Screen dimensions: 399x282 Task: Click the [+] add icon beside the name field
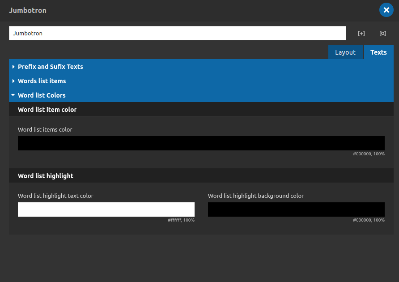[361, 34]
